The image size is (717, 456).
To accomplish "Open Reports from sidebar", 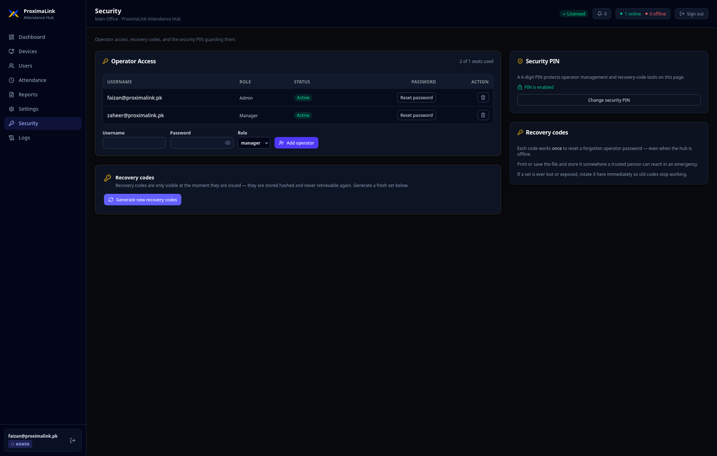I will tap(43, 95).
